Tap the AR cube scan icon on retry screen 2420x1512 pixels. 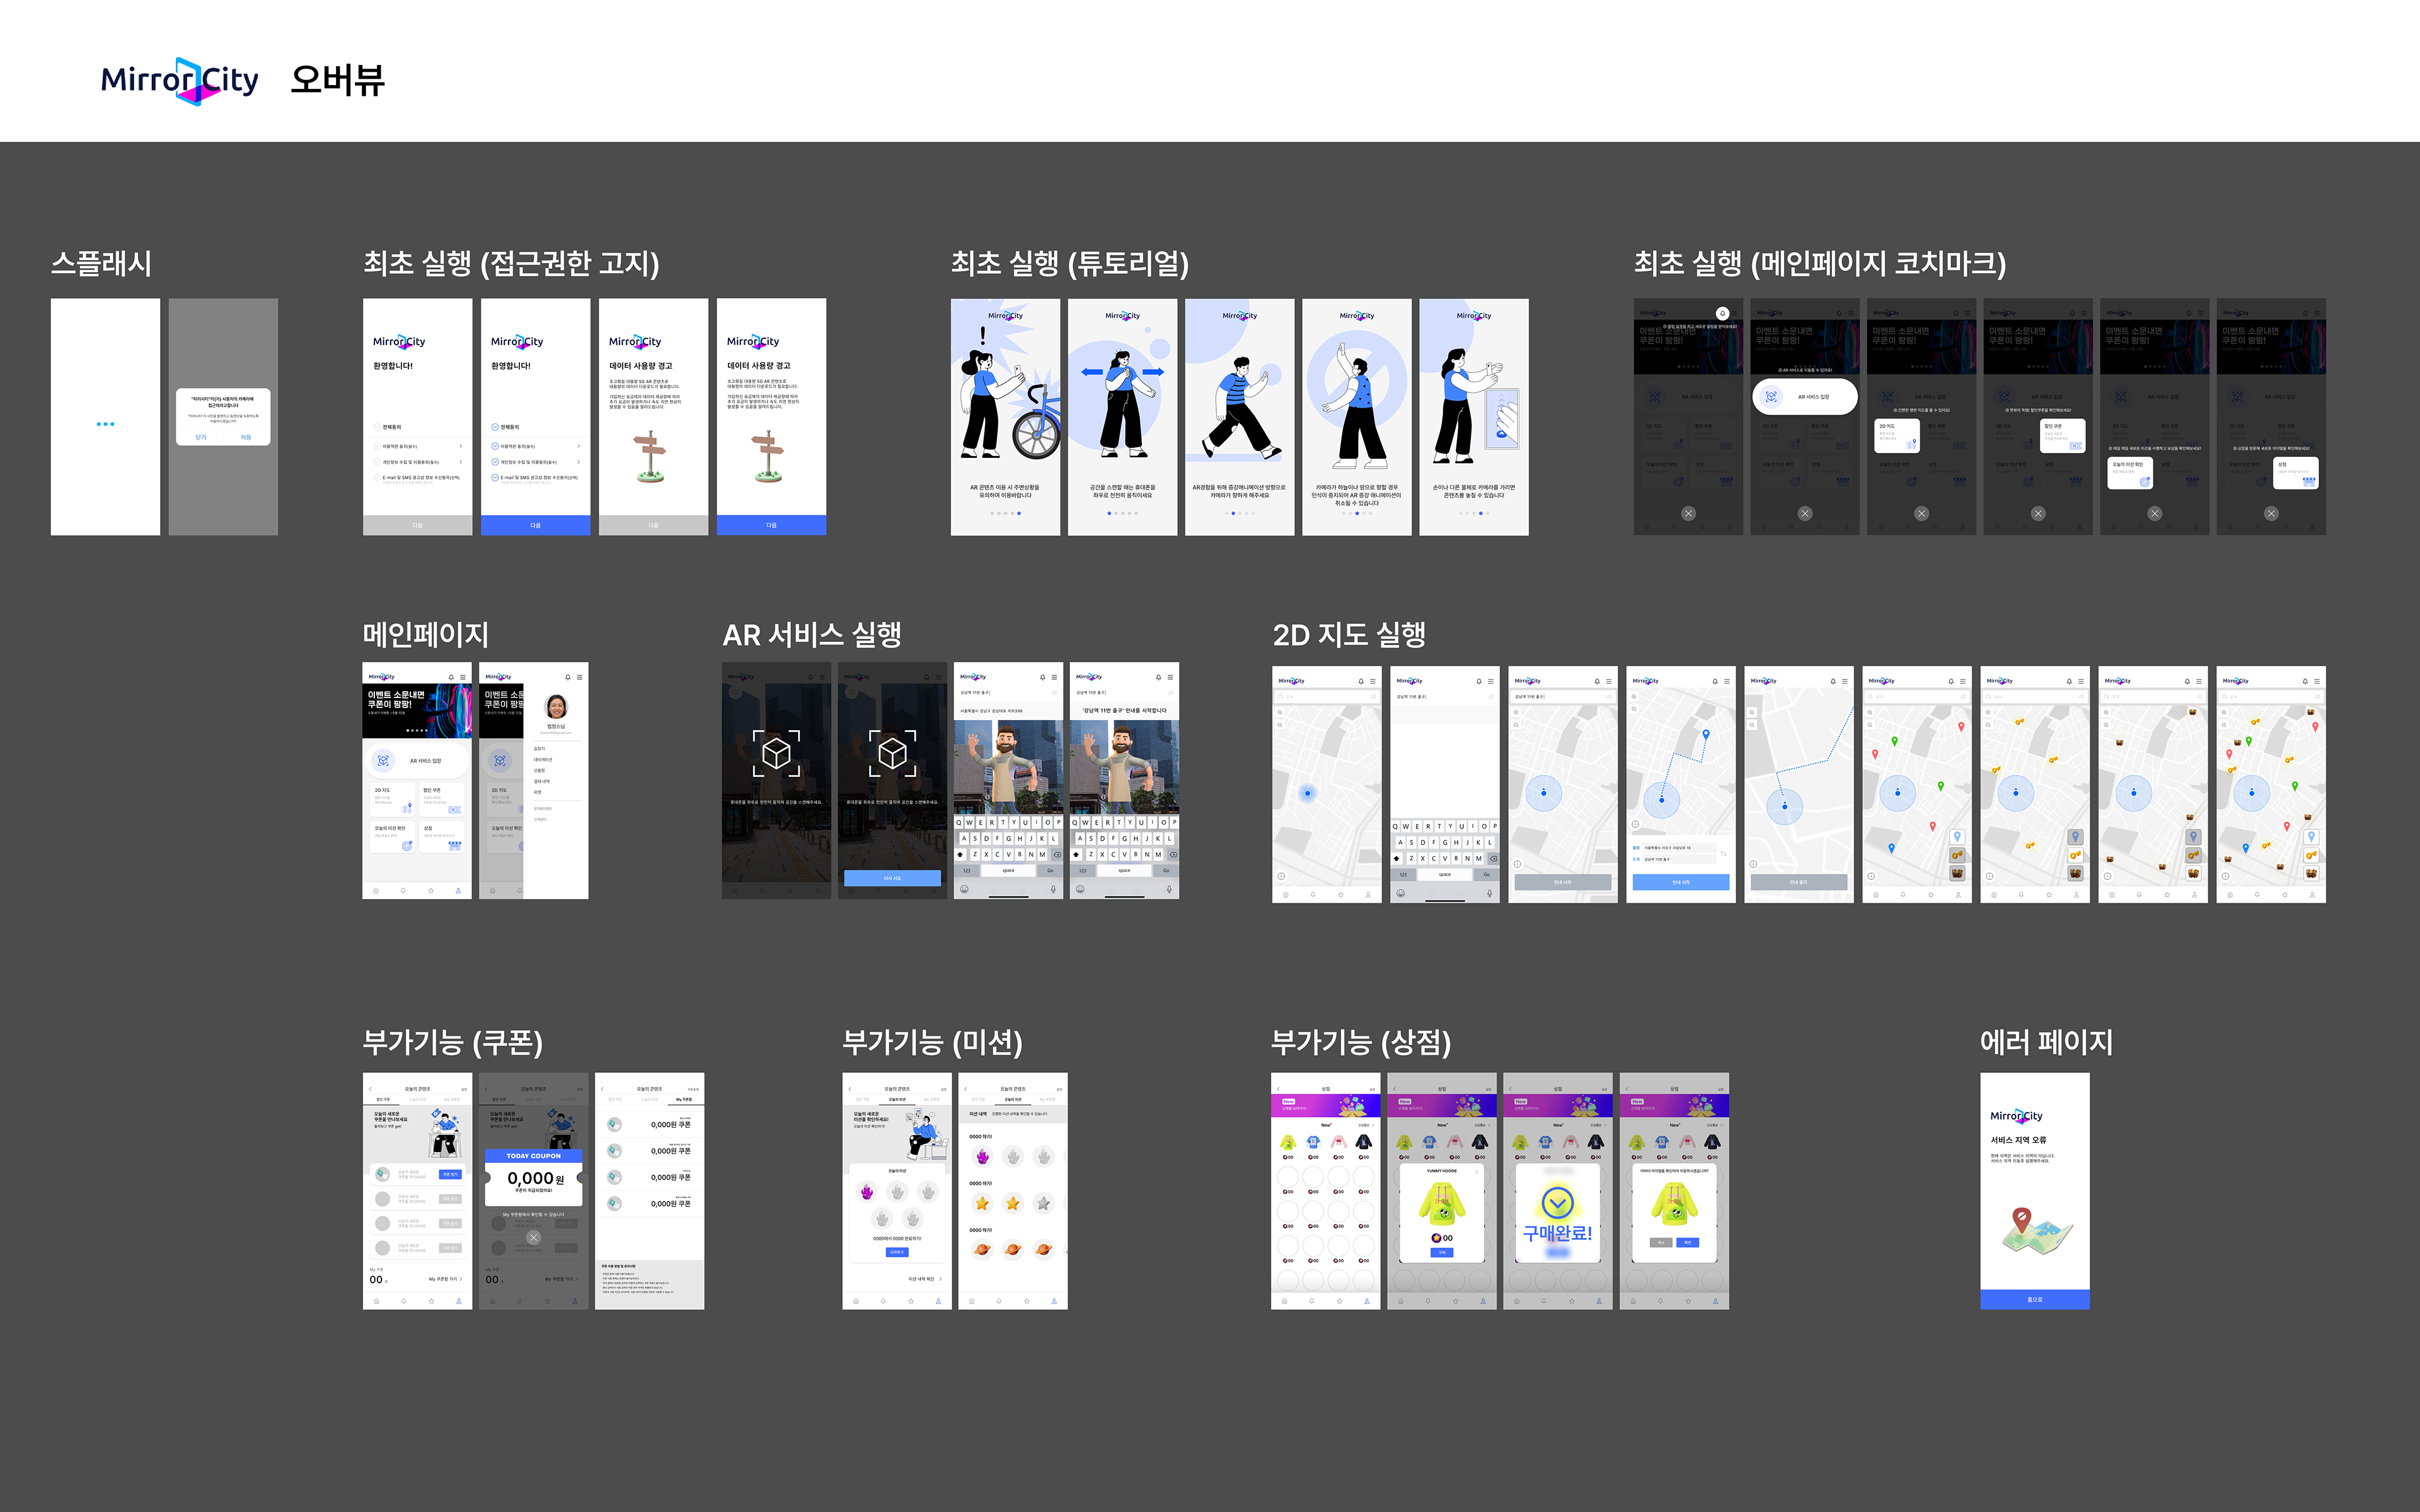coord(892,753)
